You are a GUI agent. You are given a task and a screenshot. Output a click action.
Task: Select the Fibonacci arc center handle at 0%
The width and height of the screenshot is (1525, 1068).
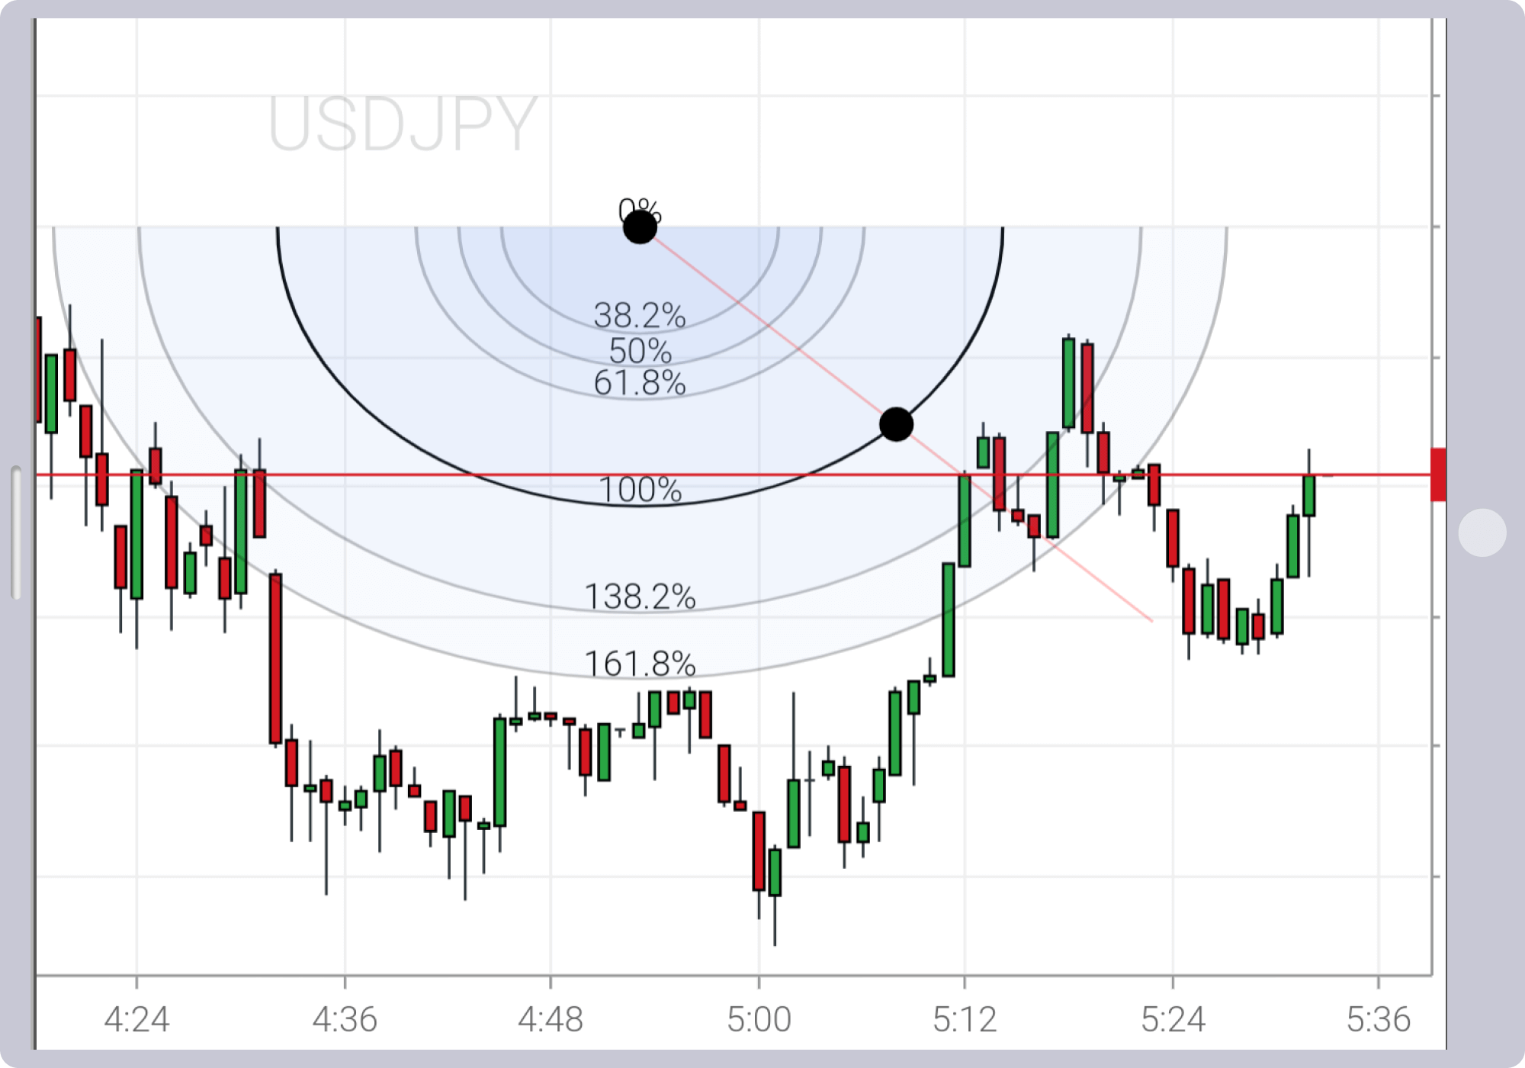pos(640,227)
